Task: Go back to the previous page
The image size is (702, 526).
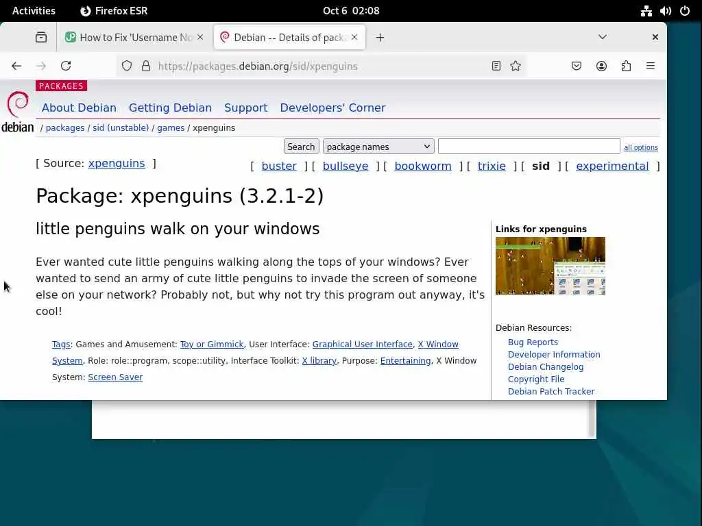Action: pyautogui.click(x=16, y=66)
